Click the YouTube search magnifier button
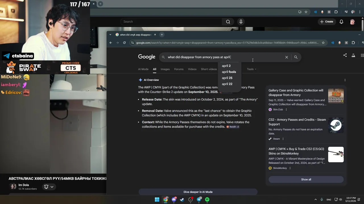 coord(228,22)
